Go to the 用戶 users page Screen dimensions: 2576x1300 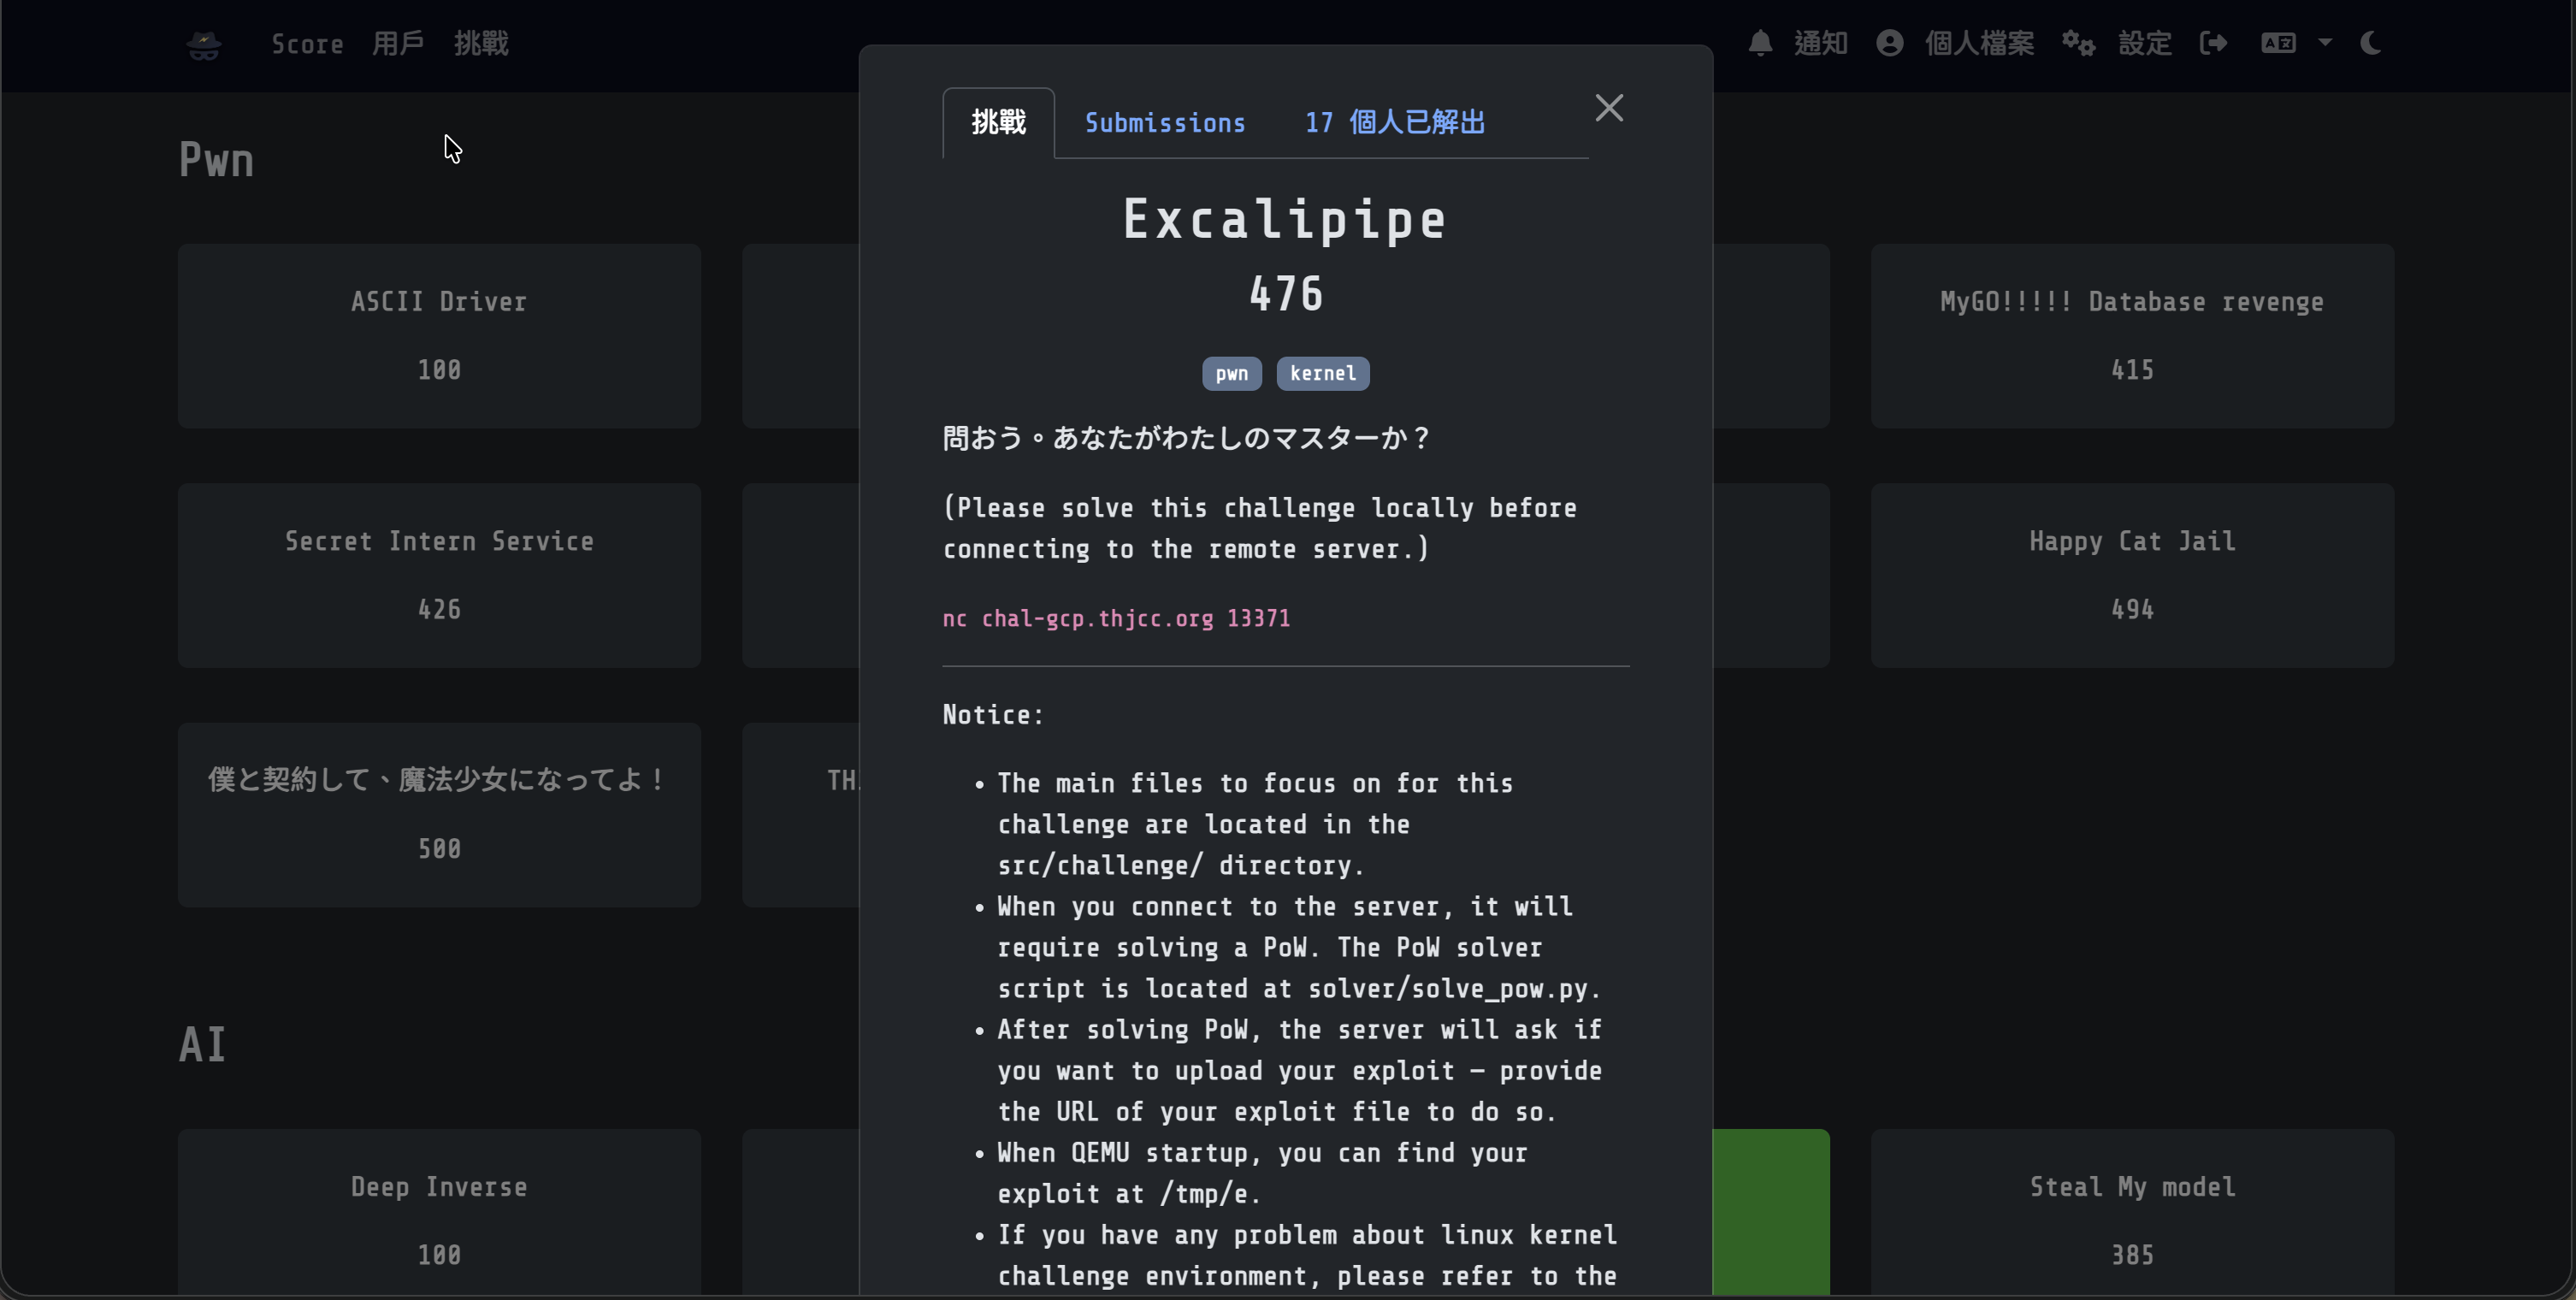(398, 43)
